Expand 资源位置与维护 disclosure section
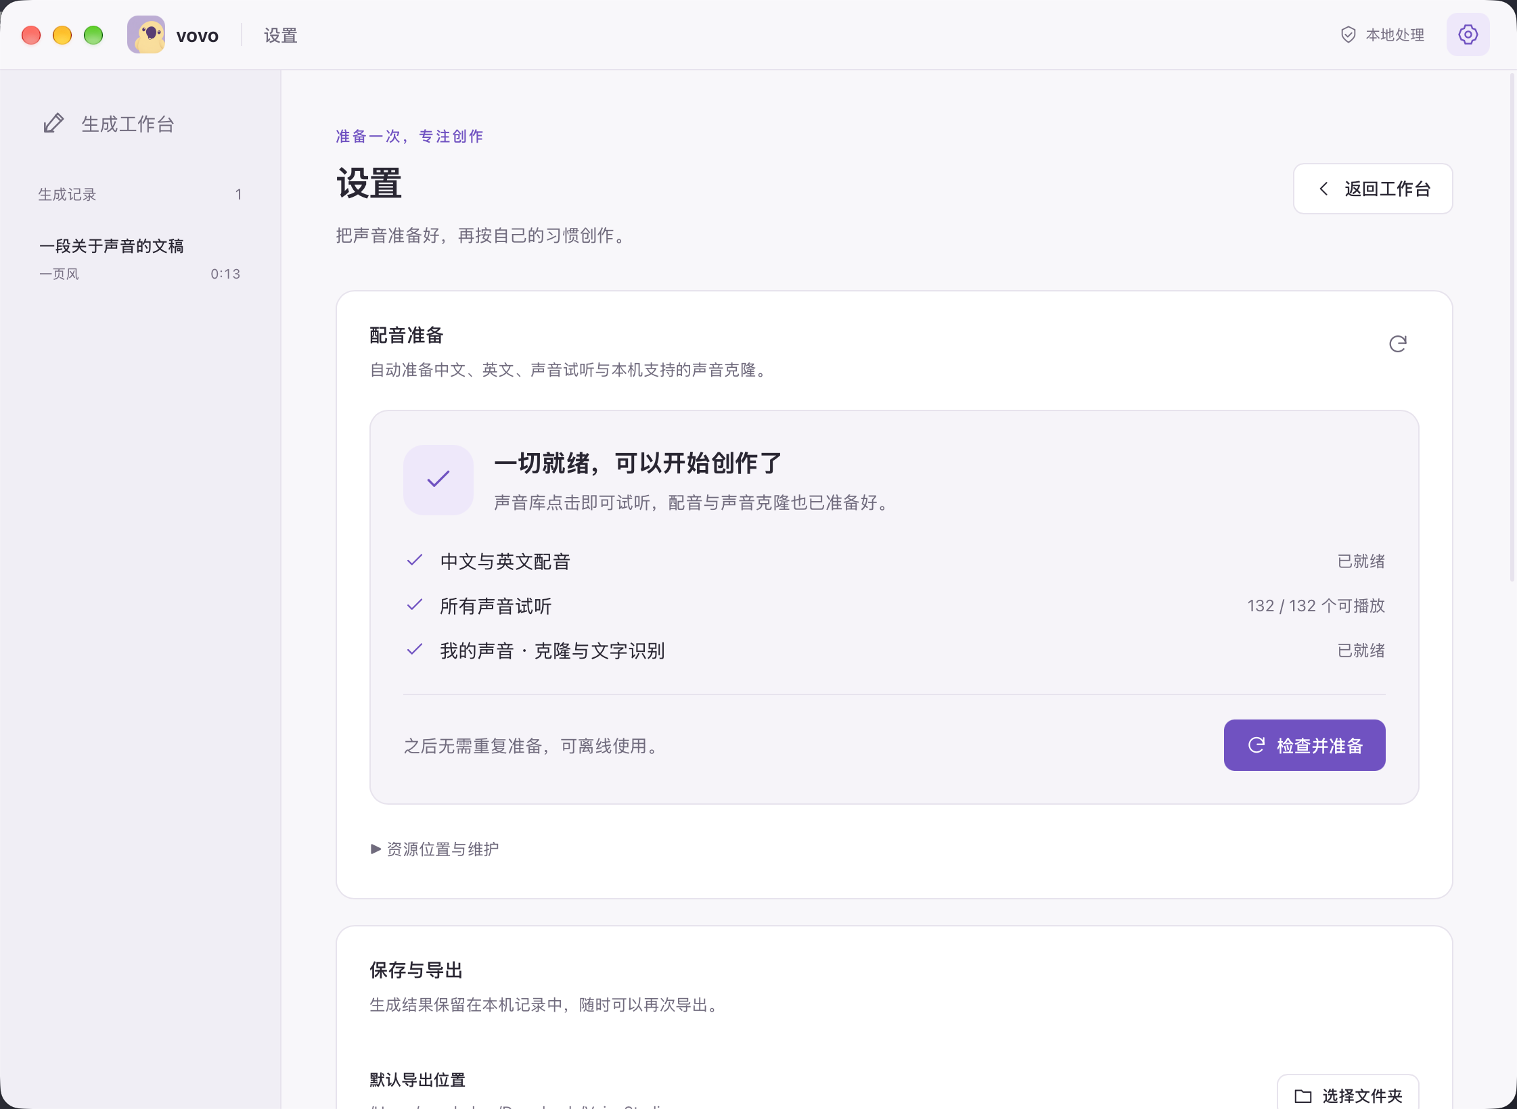Image resolution: width=1517 pixels, height=1109 pixels. pos(434,849)
